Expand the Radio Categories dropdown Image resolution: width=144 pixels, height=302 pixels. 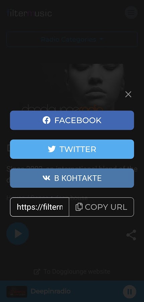click(72, 39)
